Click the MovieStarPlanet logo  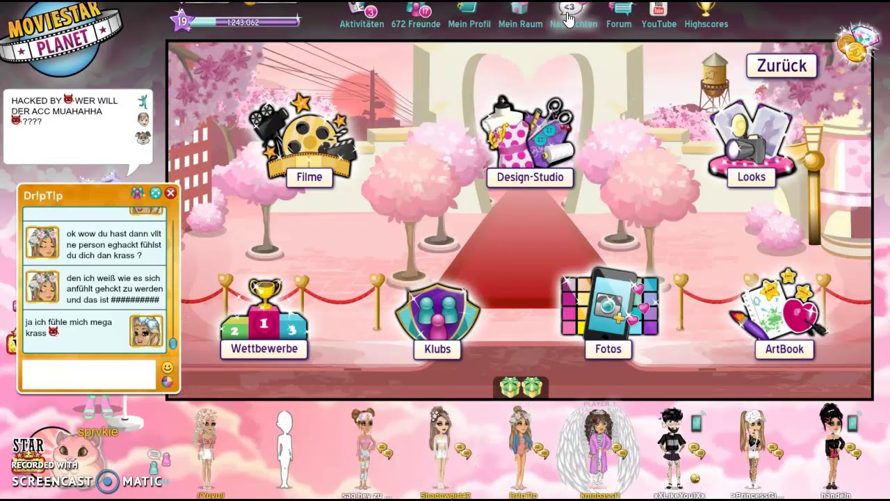pos(61,38)
